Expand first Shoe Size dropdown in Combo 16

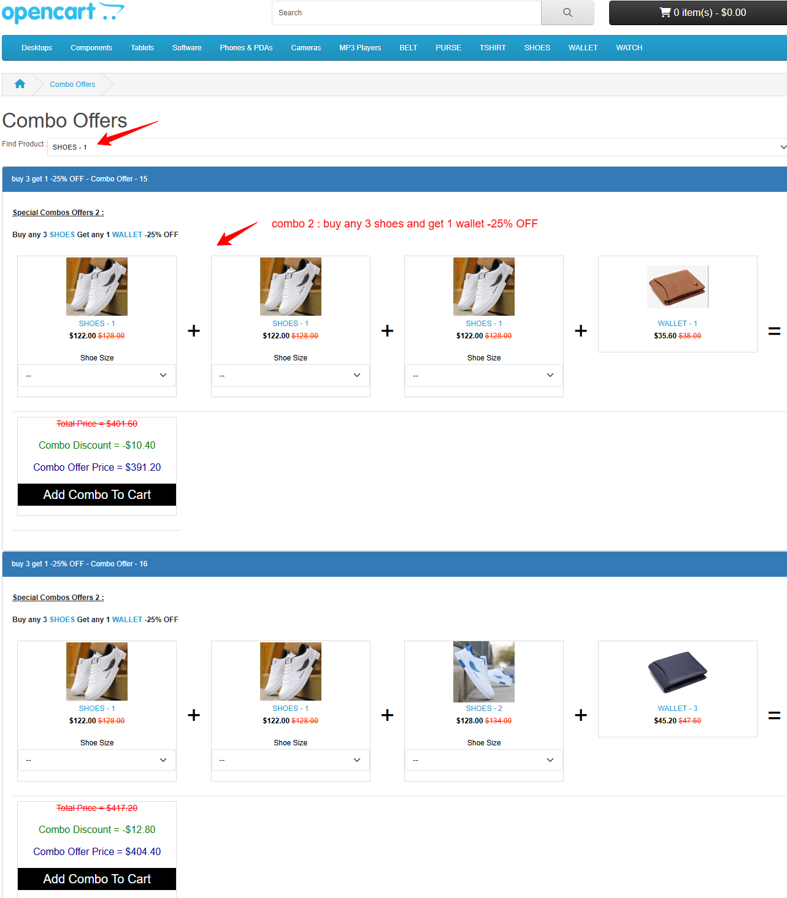pos(97,760)
